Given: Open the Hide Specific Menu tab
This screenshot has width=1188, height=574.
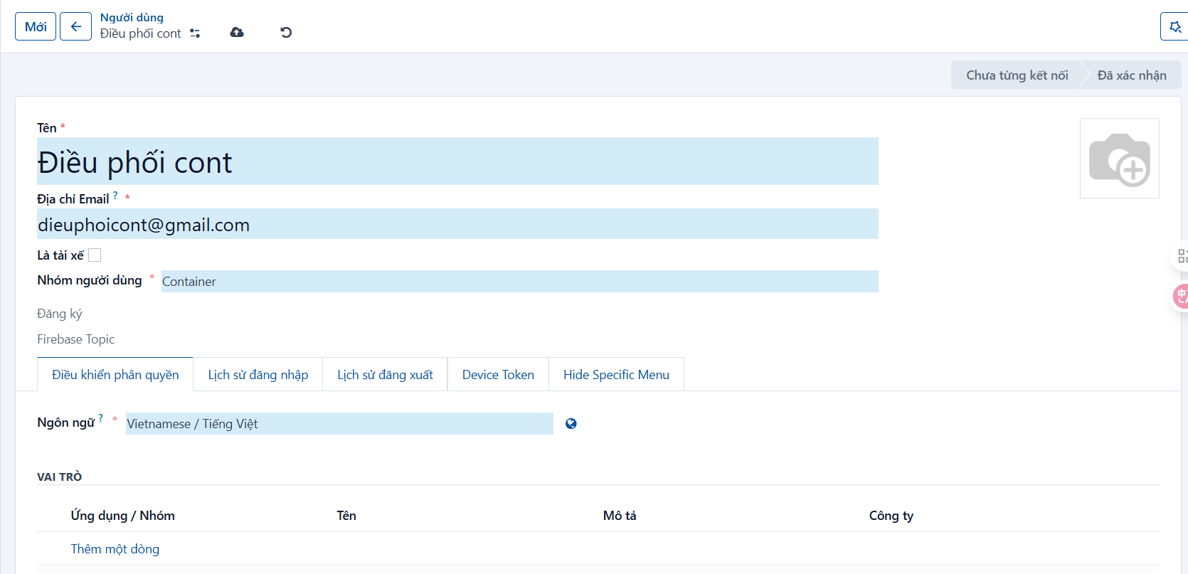Looking at the screenshot, I should 616,375.
